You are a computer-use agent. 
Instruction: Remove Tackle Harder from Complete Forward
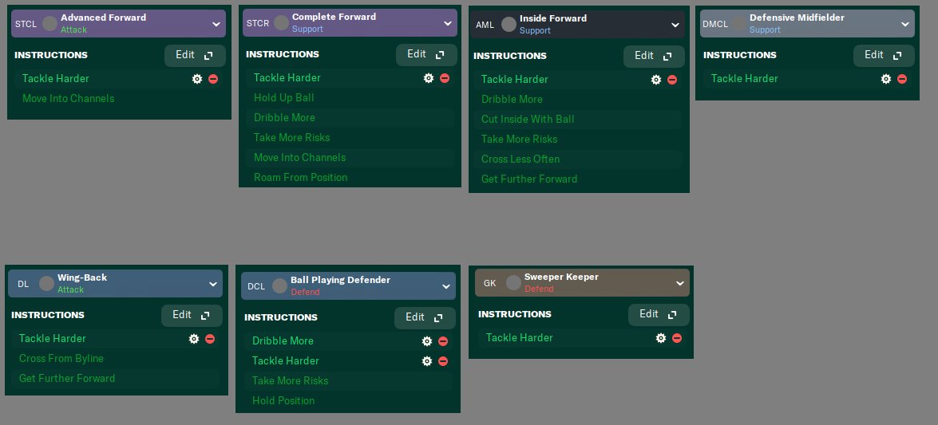(445, 78)
